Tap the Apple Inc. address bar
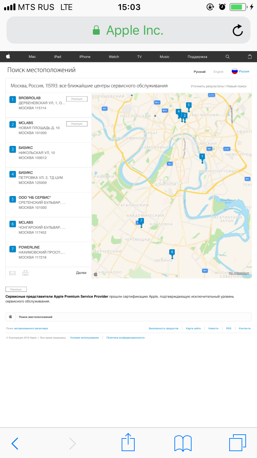This screenshot has width=257, height=458. 128,30
